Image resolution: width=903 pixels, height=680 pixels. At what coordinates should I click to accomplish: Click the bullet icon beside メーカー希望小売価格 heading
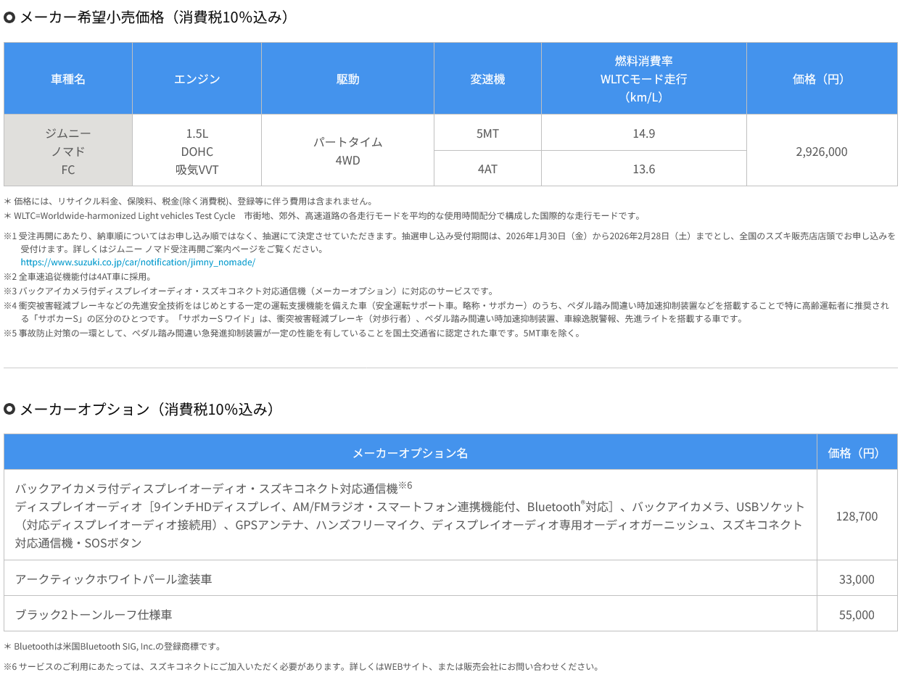tap(9, 17)
